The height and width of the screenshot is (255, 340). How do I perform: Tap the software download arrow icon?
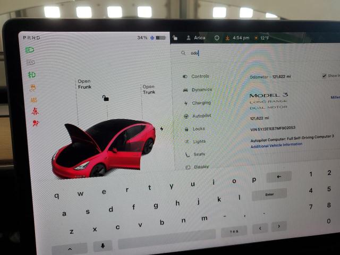(227, 38)
